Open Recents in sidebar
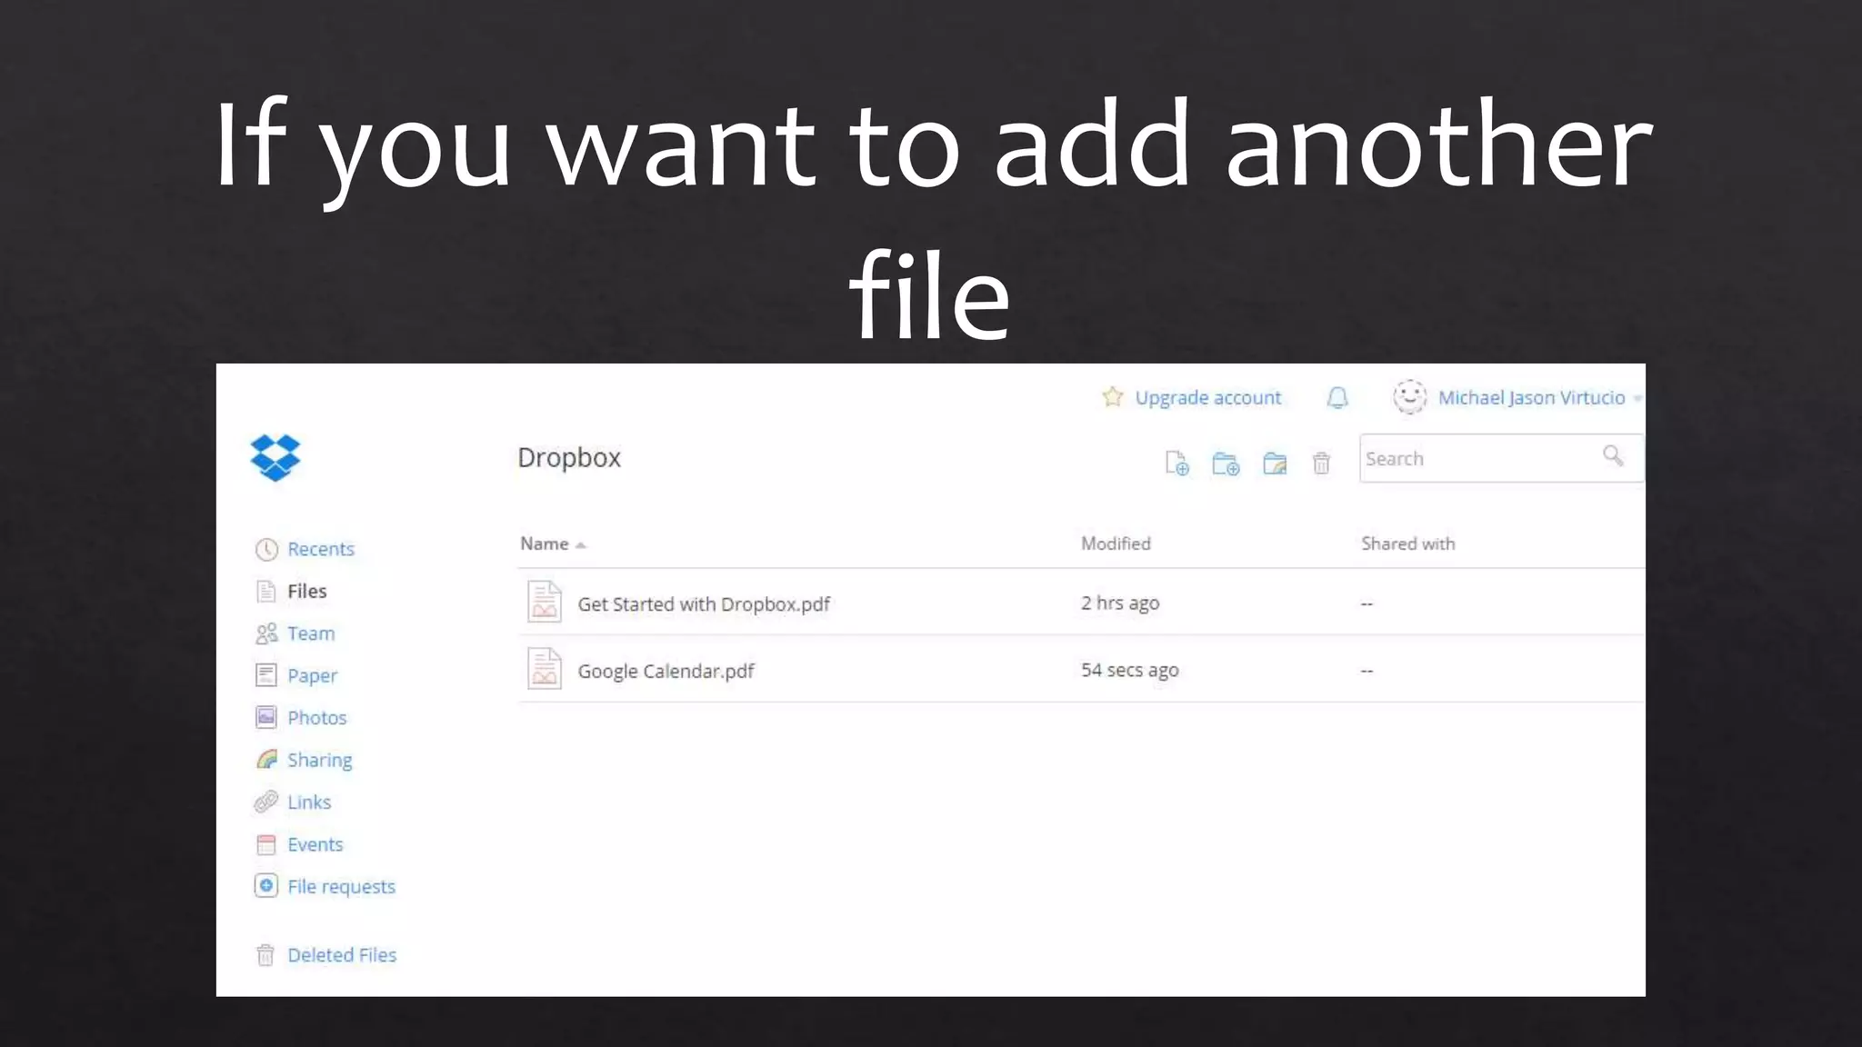The width and height of the screenshot is (1862, 1047). click(321, 549)
